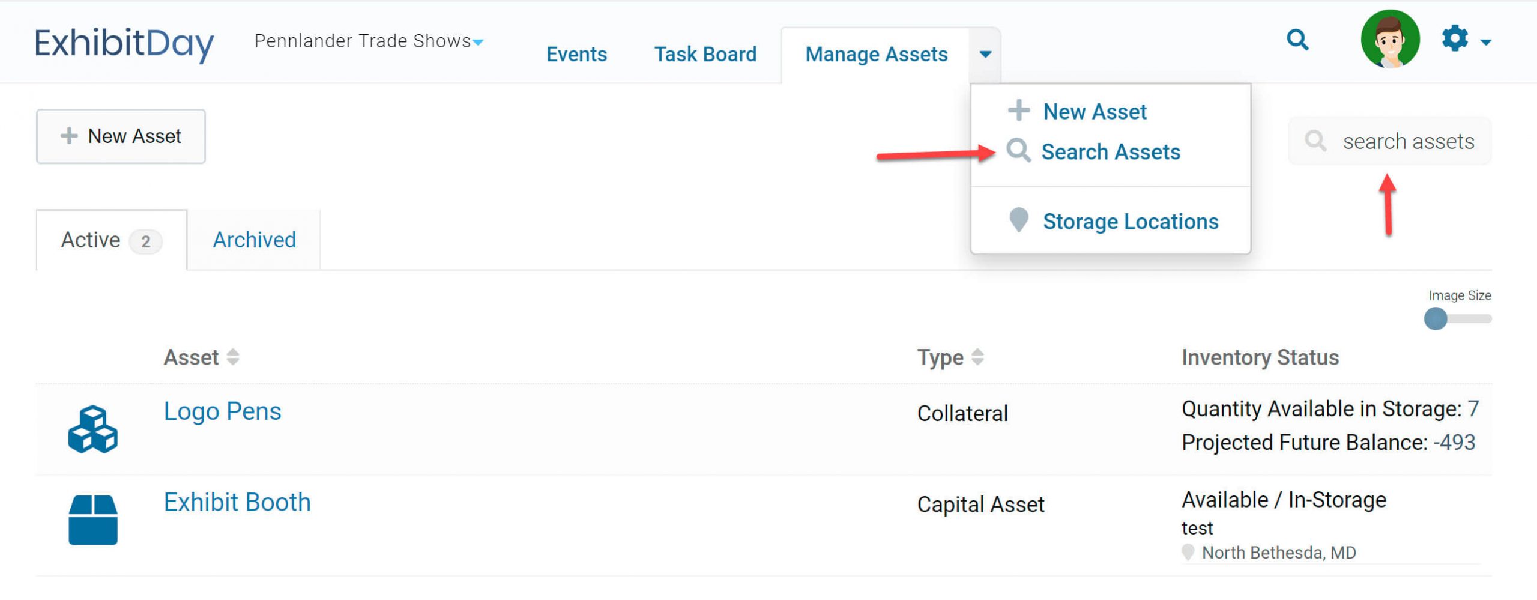The width and height of the screenshot is (1537, 600).
Task: Click the Logo Pens cubes icon
Action: 93,429
